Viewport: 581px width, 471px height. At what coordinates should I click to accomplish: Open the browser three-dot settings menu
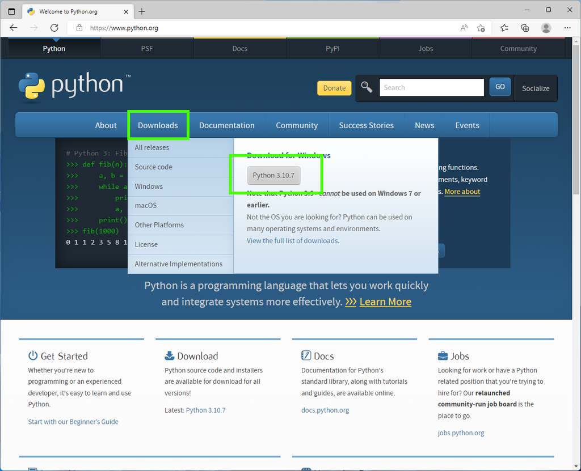[x=567, y=27]
